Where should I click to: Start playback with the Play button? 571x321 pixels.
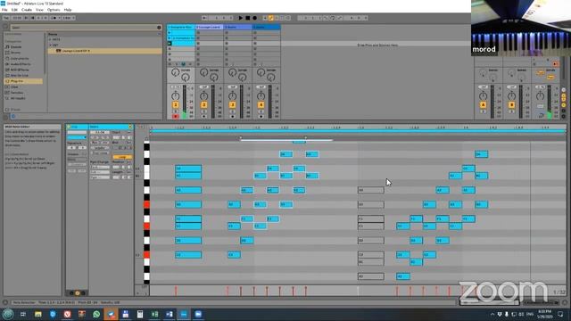[x=240, y=18]
